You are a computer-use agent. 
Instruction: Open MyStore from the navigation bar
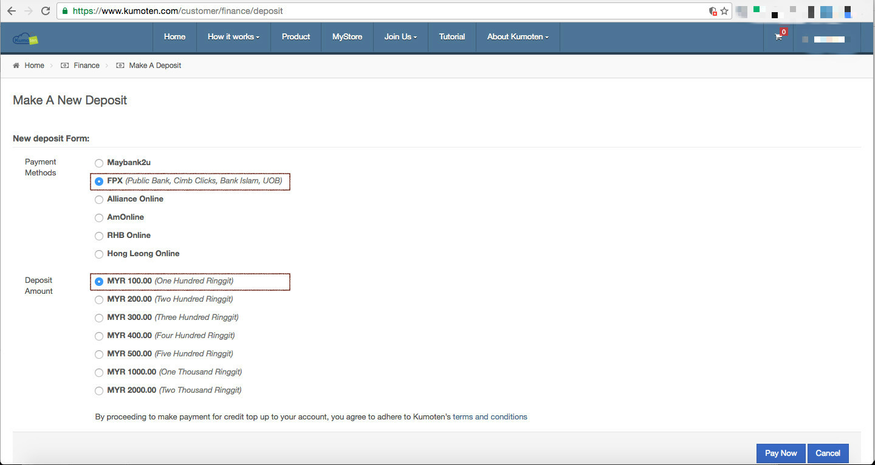[347, 37]
